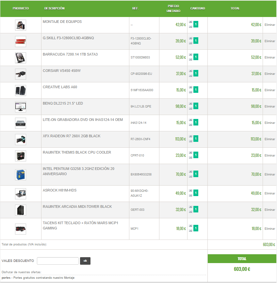Click reference ST1000DM003
Screen dimensions: 277x283
click(x=140, y=58)
